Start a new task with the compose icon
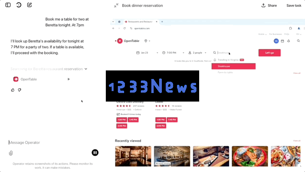 (x=30, y=5)
